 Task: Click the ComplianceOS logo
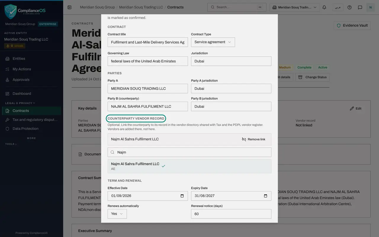25,11
